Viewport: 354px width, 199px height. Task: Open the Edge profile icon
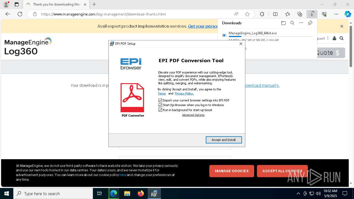click(x=6, y=4)
